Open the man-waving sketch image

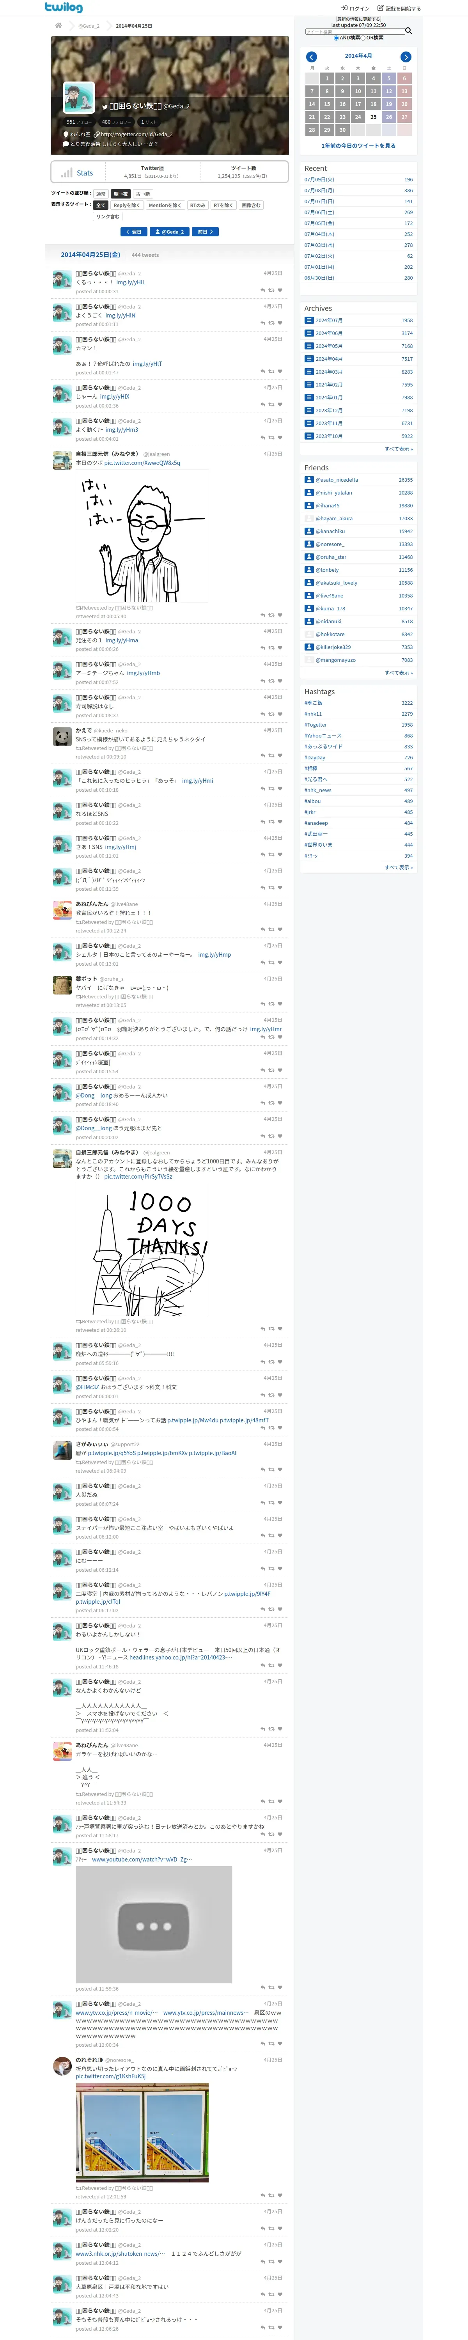tap(143, 536)
